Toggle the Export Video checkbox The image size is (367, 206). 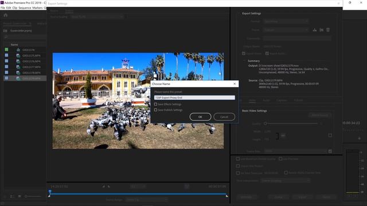(244, 53)
